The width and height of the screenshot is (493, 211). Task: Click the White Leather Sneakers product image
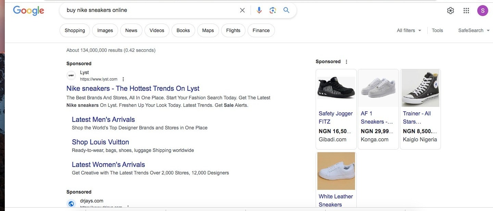pos(336,171)
